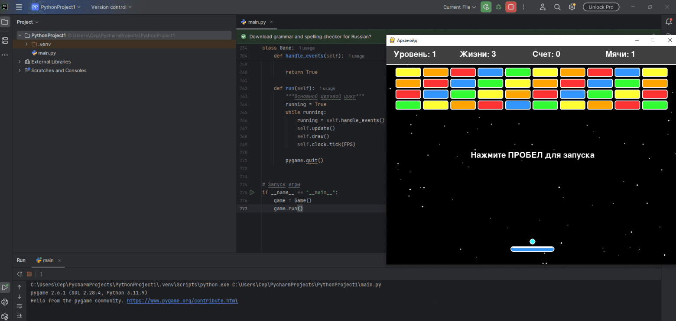
Task: Toggle scroll to end in Run console
Action: click(19, 316)
